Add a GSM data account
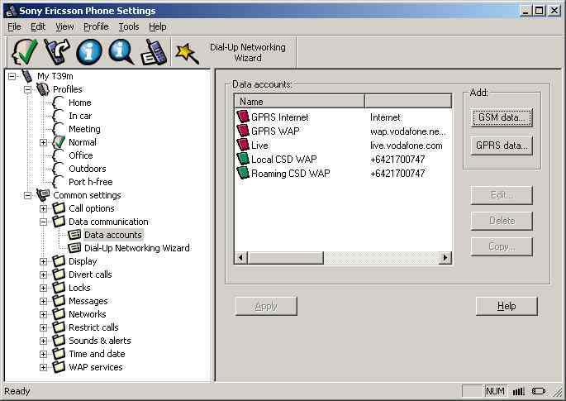This screenshot has height=401, width=566. click(502, 117)
